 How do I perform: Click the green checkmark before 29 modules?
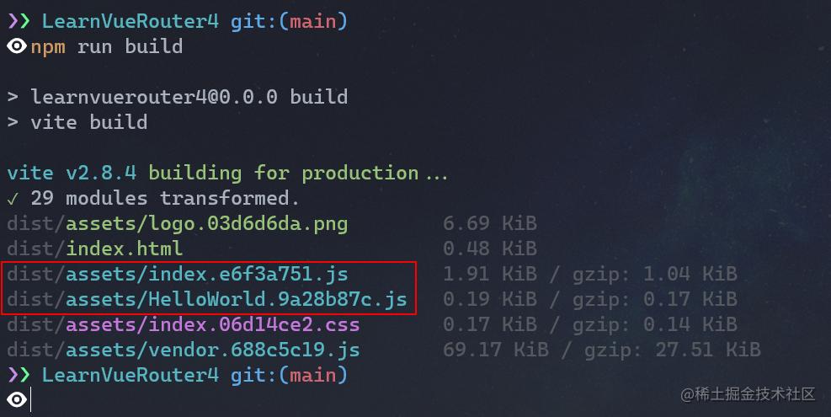(13, 199)
